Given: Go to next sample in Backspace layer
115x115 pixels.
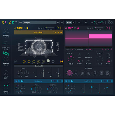Looking at the screenshot, I should tap(55, 81).
